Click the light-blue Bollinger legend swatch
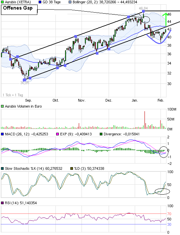180x235 pixels. tap(70, 2)
